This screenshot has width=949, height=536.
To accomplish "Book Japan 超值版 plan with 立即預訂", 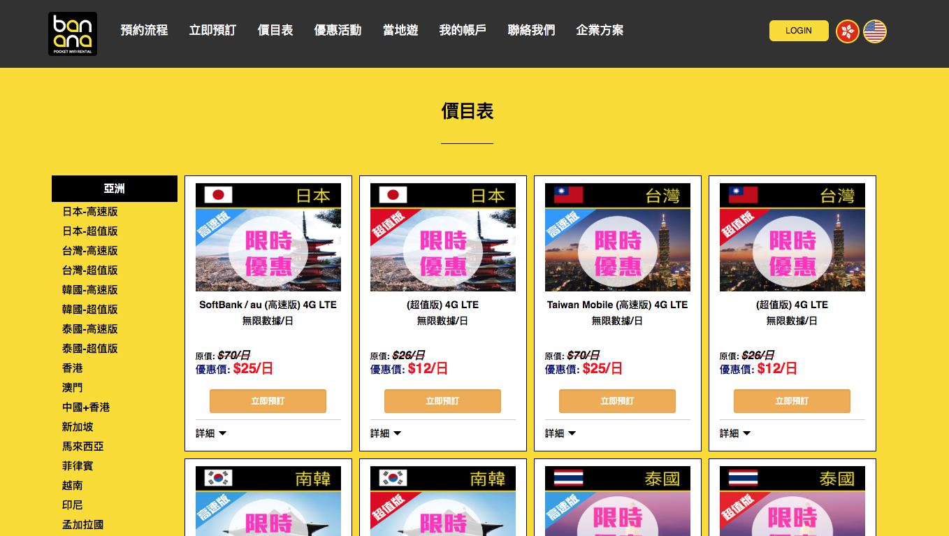I will click(443, 401).
